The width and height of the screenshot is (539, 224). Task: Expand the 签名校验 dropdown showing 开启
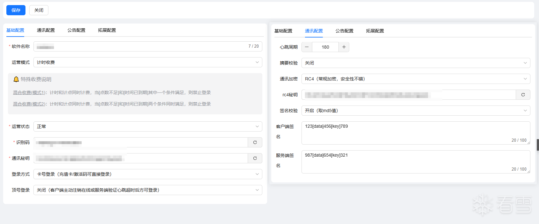point(416,111)
